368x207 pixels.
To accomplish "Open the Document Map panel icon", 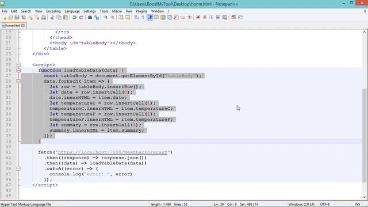I will [x=163, y=17].
